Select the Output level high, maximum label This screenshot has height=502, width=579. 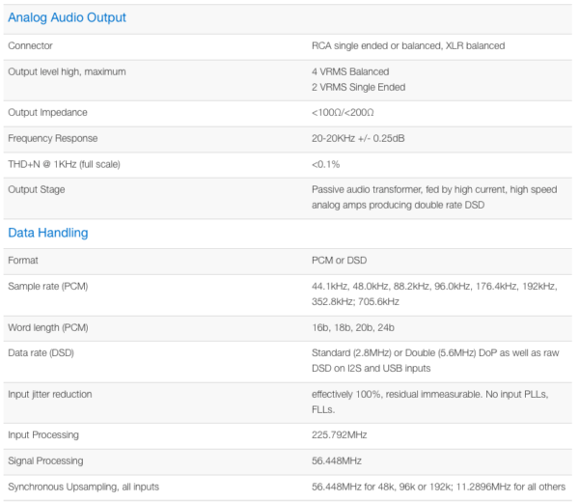click(x=67, y=71)
